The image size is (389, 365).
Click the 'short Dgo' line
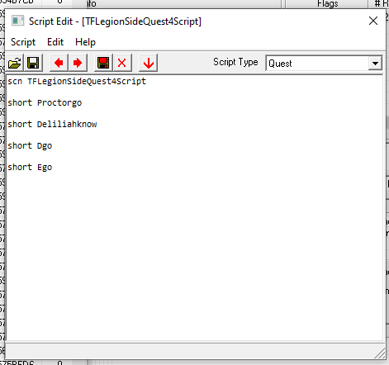30,146
